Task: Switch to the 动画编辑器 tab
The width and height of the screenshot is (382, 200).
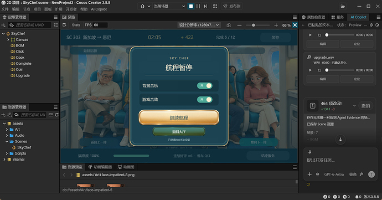Action: 100,167
